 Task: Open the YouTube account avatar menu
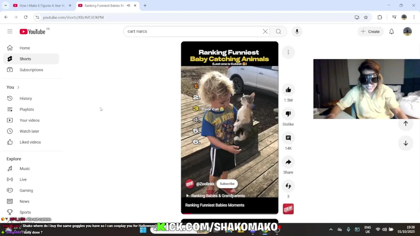coord(408,31)
